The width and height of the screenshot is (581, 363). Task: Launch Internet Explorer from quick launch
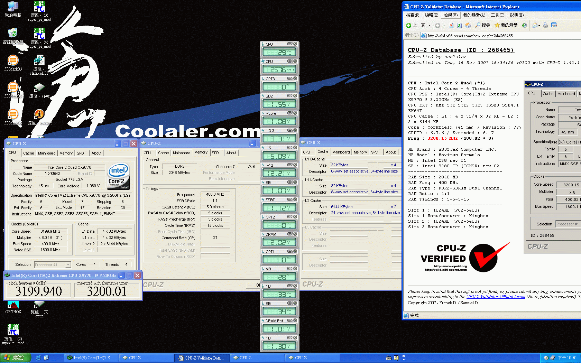38,358
